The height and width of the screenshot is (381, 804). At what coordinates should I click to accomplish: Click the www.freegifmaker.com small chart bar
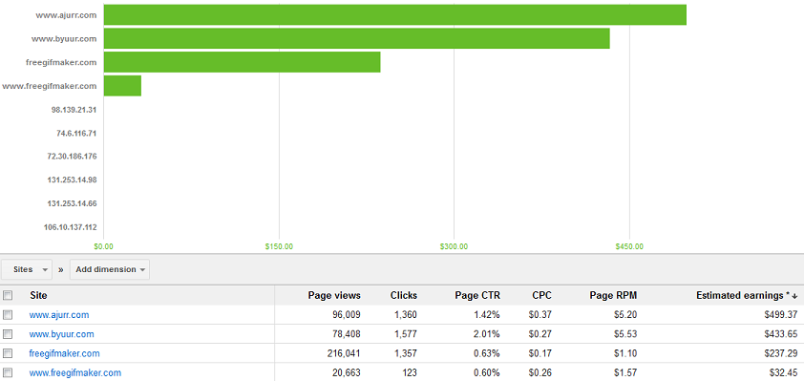coord(122,86)
